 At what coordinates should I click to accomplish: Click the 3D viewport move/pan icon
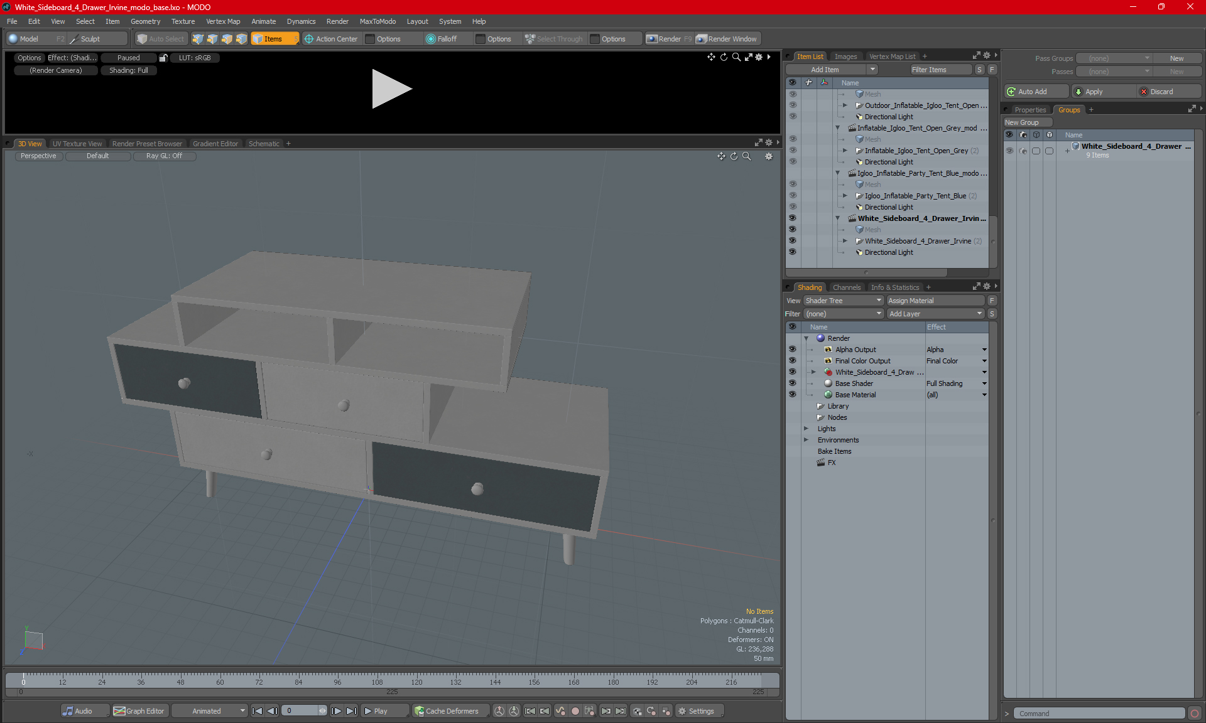tap(721, 156)
